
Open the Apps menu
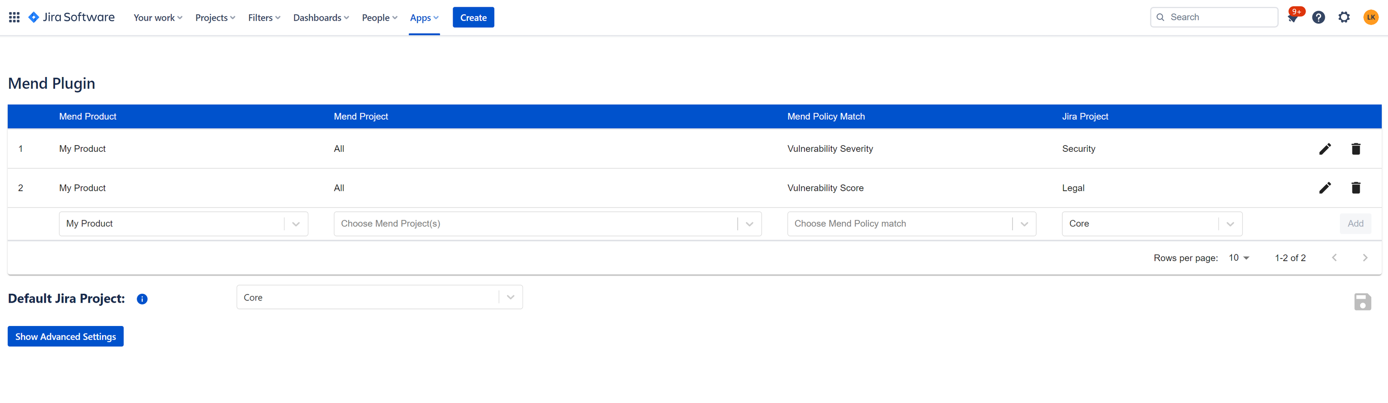coord(424,18)
